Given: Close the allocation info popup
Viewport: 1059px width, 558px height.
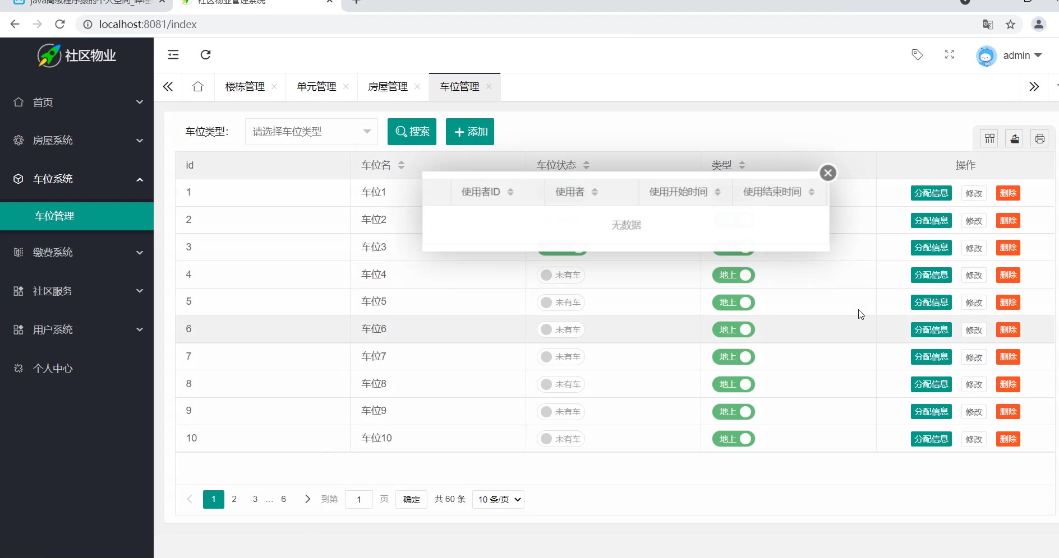Looking at the screenshot, I should [x=827, y=173].
